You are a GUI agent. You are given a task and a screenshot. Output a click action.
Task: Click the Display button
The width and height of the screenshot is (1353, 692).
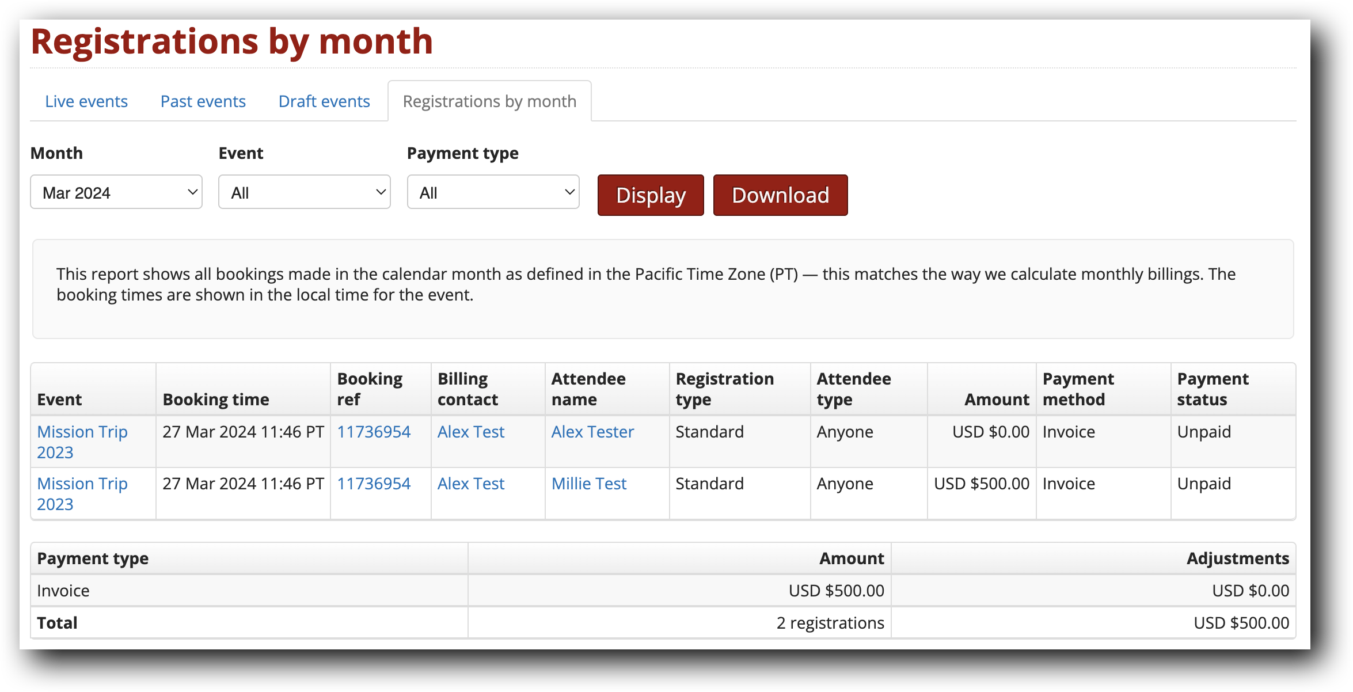click(x=650, y=195)
